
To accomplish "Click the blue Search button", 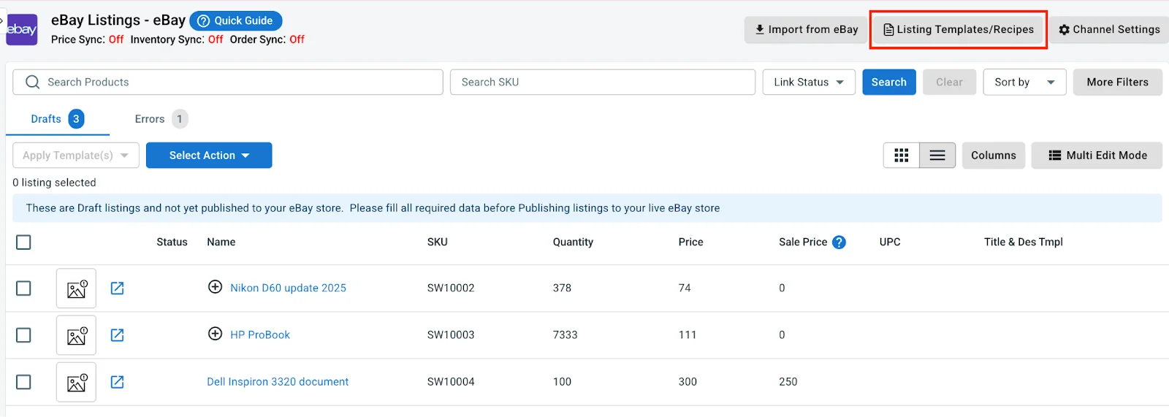I will coord(888,82).
